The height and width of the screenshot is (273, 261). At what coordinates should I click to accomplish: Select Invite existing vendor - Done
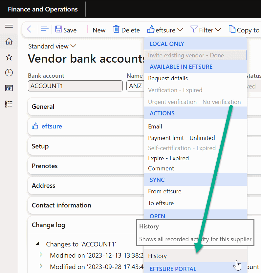pyautogui.click(x=195, y=55)
